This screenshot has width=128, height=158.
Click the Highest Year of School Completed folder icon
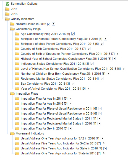coord(17,59)
